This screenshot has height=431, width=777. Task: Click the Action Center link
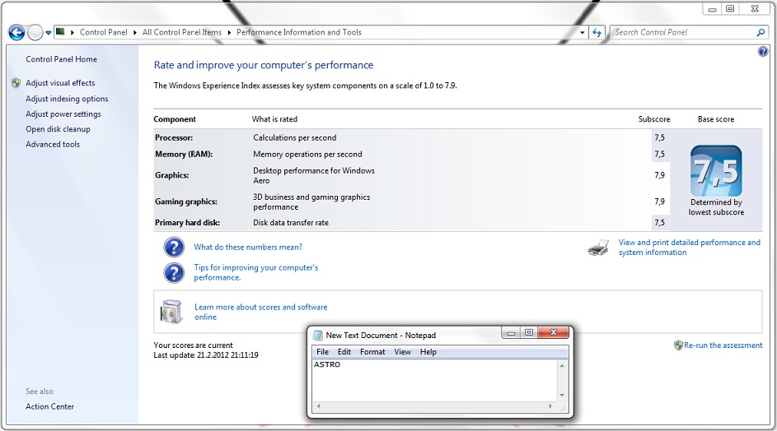click(49, 406)
